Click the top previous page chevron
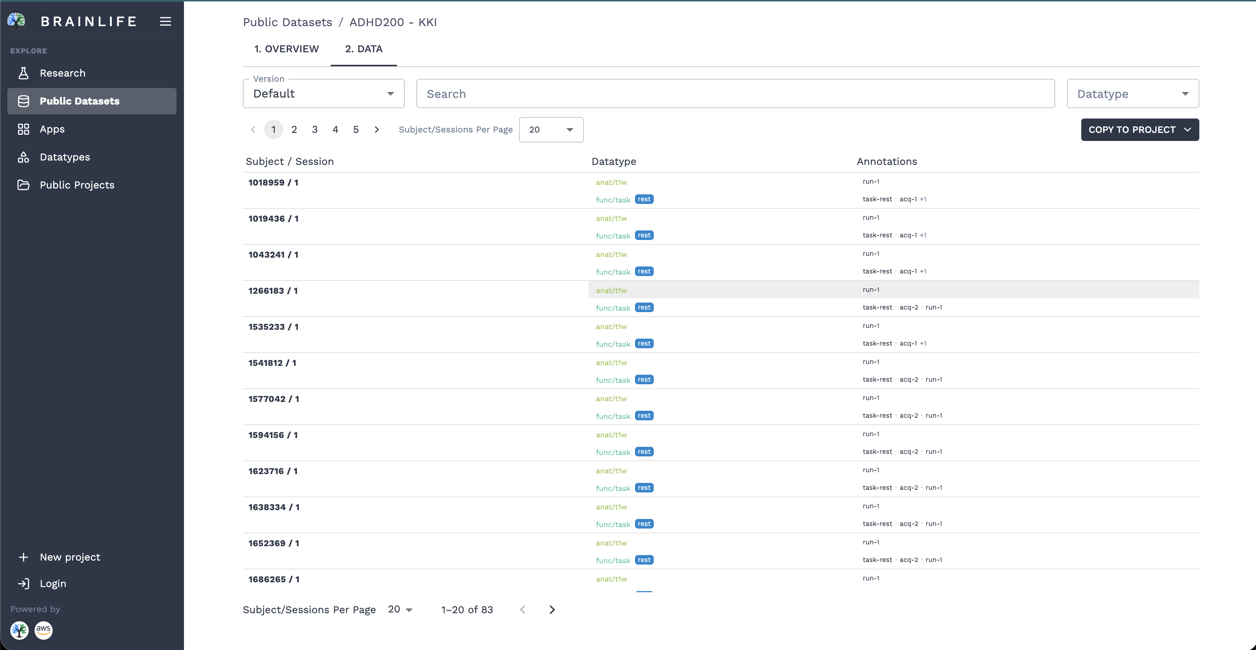Image resolution: width=1256 pixels, height=650 pixels. [x=253, y=130]
